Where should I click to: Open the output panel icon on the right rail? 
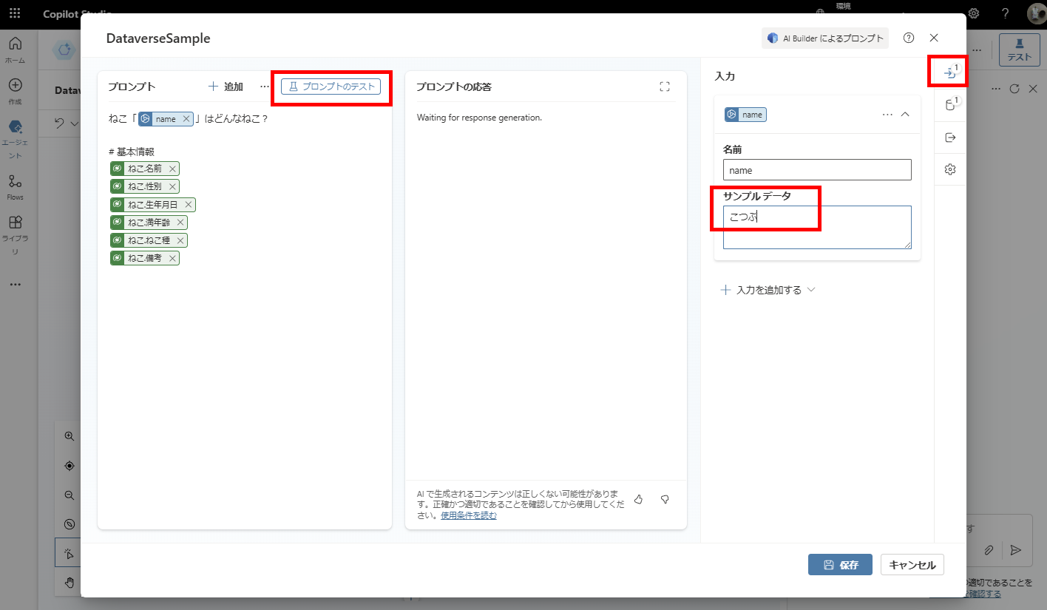(x=949, y=136)
